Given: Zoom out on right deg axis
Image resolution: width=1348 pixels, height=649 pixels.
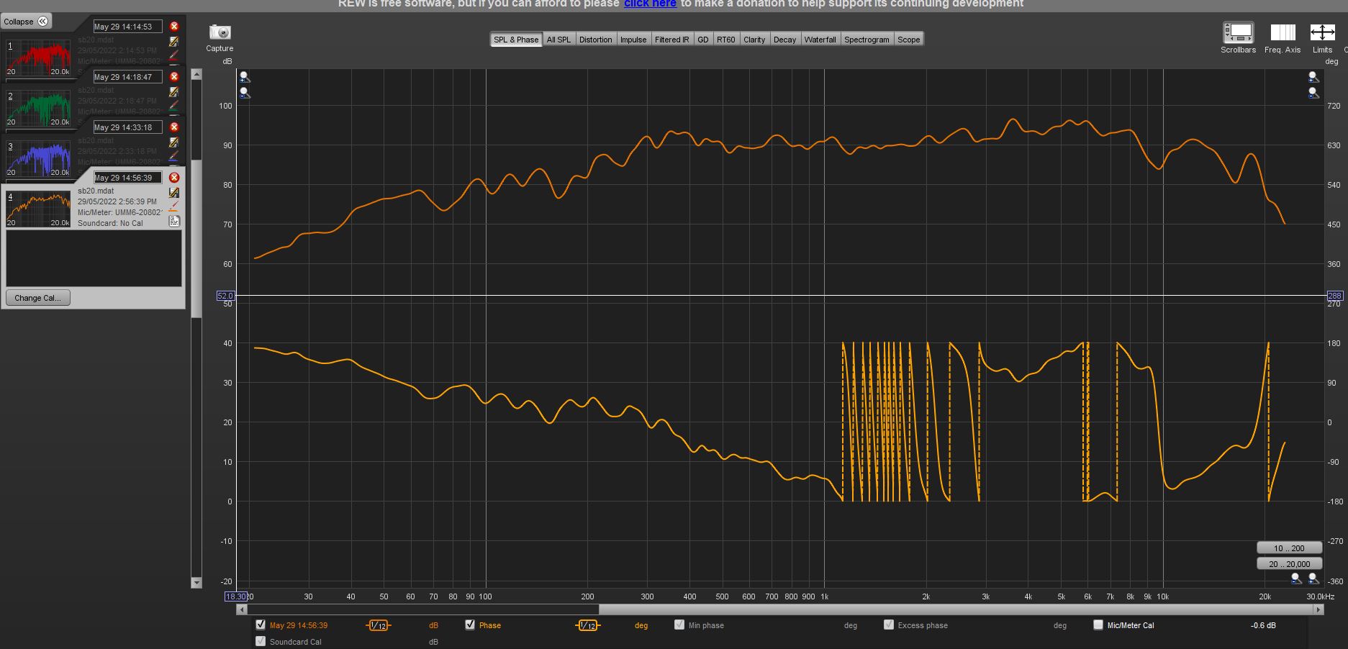Looking at the screenshot, I should 1313,93.
